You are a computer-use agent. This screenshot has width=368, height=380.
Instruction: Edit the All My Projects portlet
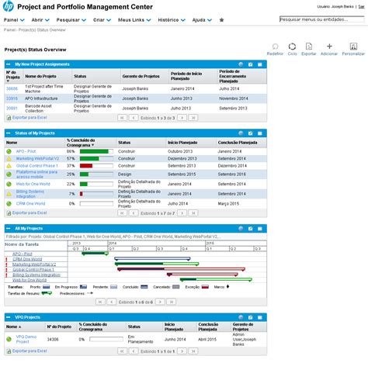pos(250,229)
